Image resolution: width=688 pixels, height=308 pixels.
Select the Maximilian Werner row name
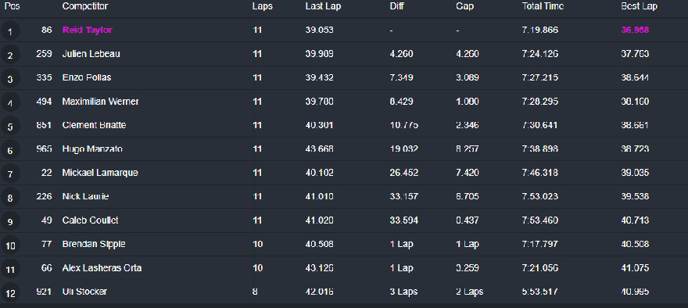[101, 102]
